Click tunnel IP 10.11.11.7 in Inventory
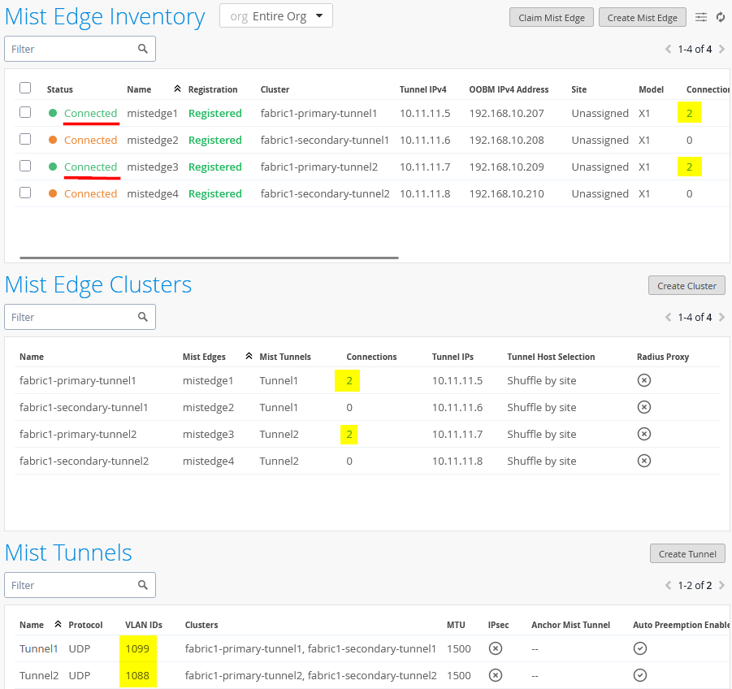Image resolution: width=732 pixels, height=689 pixels. [x=425, y=167]
